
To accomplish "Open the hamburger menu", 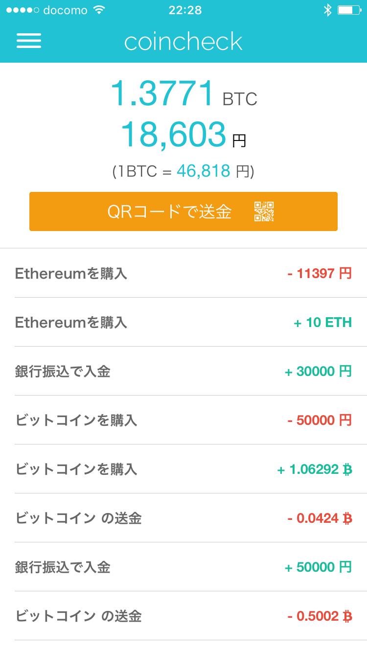I will click(x=29, y=41).
